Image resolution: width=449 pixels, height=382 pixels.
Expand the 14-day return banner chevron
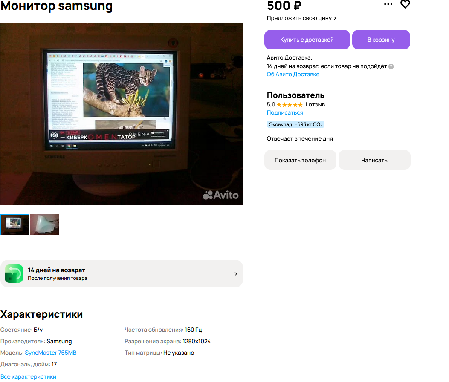click(235, 274)
